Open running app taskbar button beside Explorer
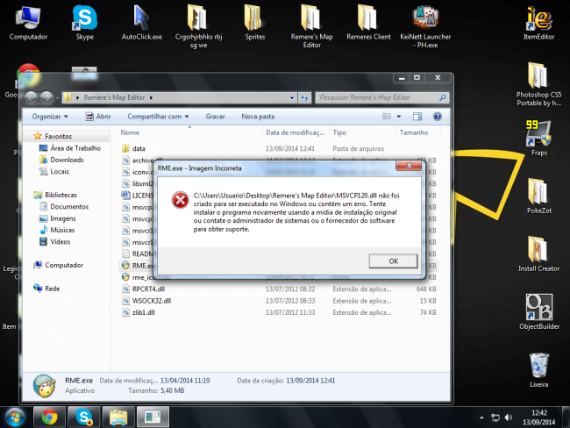Viewport: 570px width, 428px height. tap(153, 417)
